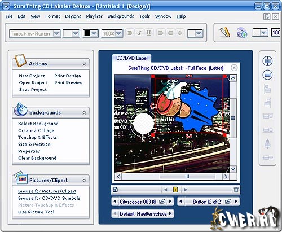282x232 pixels.
Task: Click the second circular center icon in right panel
Action: [x=267, y=75]
